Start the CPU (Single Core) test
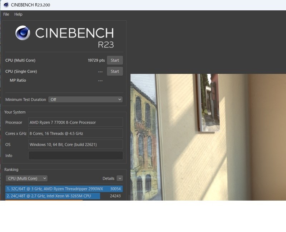Screen dimensions: 286x232 pos(115,71)
